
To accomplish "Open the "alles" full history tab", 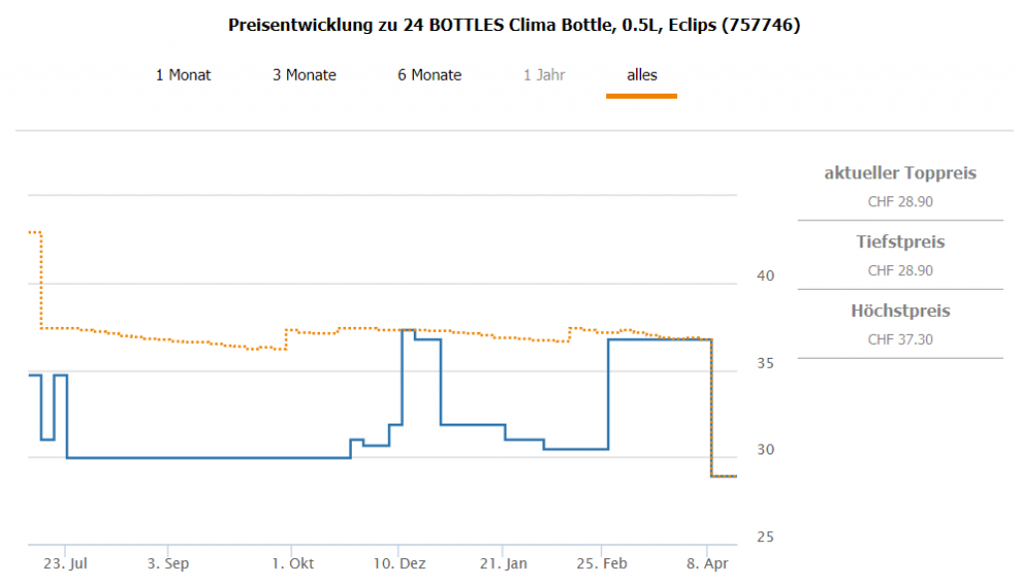I will [x=641, y=75].
